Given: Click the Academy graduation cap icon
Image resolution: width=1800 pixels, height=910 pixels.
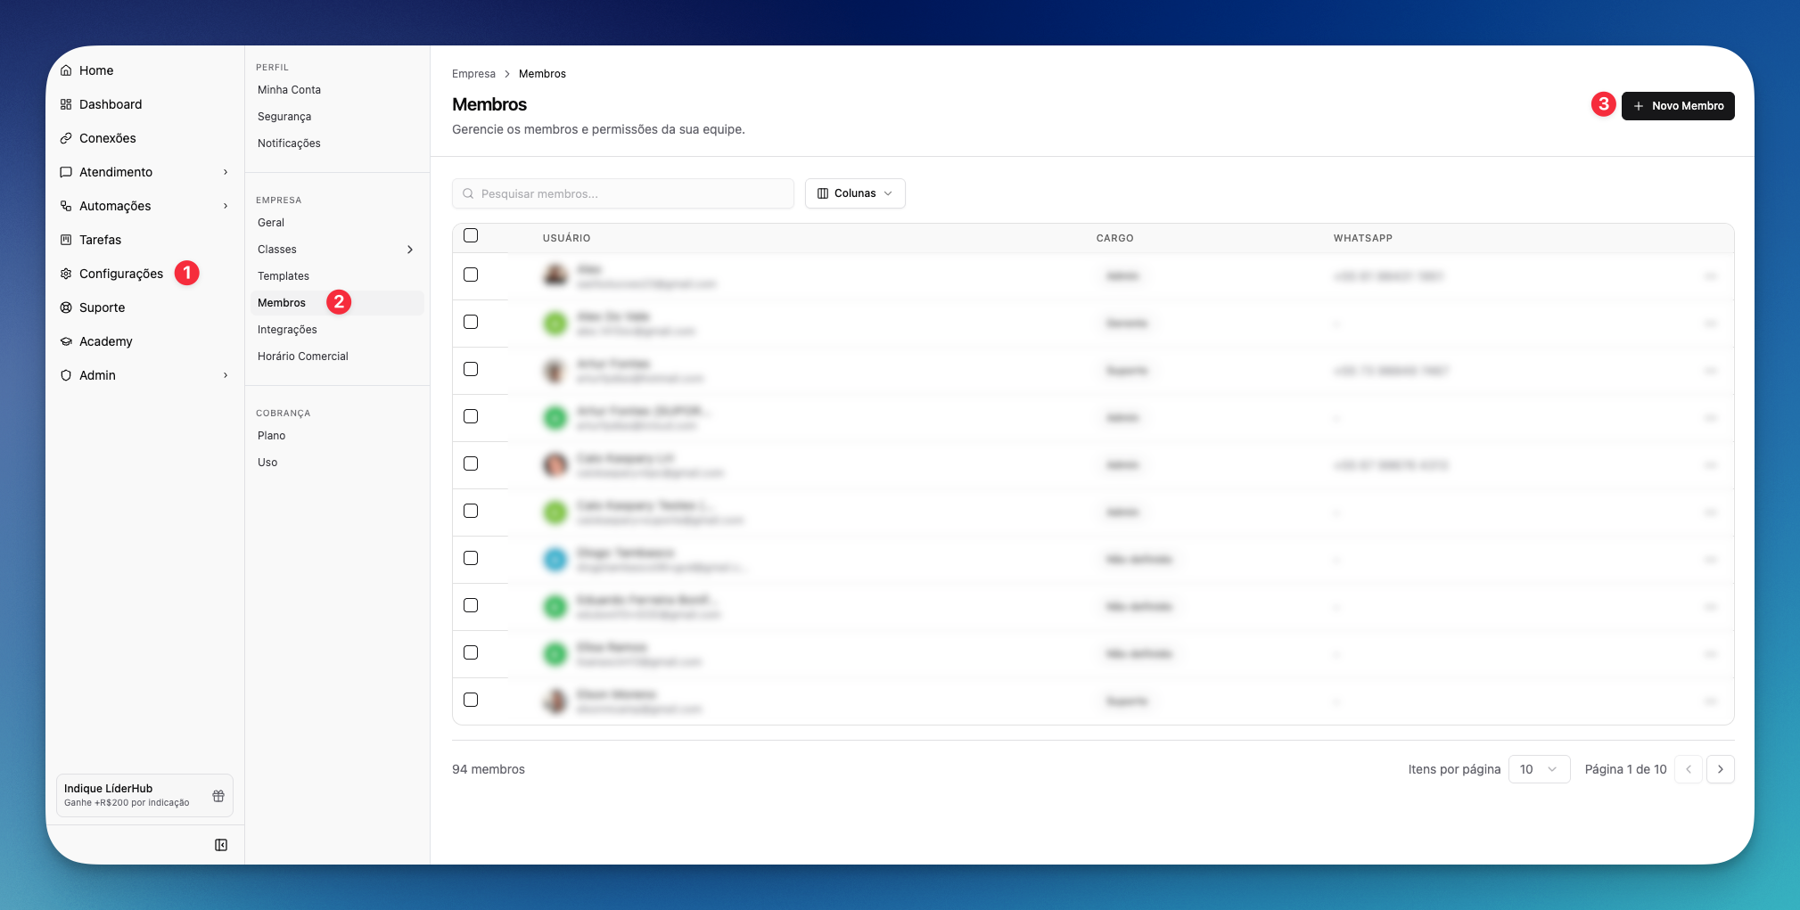Looking at the screenshot, I should [66, 341].
